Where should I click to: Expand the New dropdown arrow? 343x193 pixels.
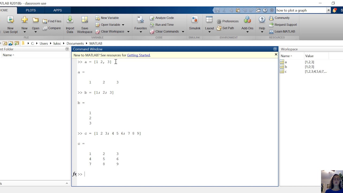coord(24,32)
